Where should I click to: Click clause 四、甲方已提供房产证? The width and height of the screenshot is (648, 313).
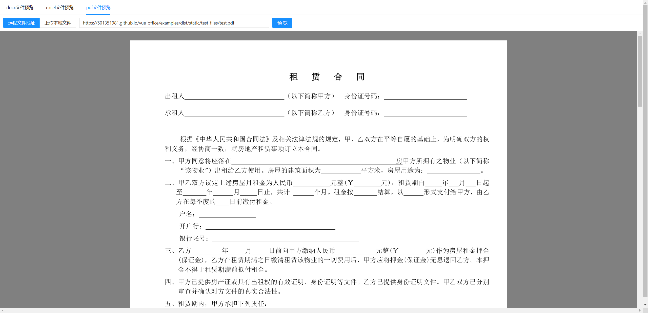[x=327, y=286]
